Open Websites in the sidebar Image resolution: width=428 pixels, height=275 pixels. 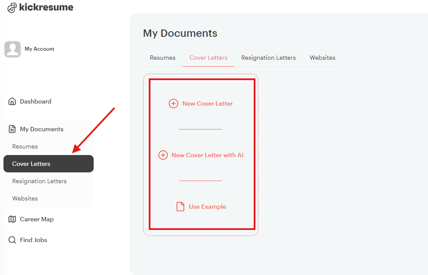point(25,198)
